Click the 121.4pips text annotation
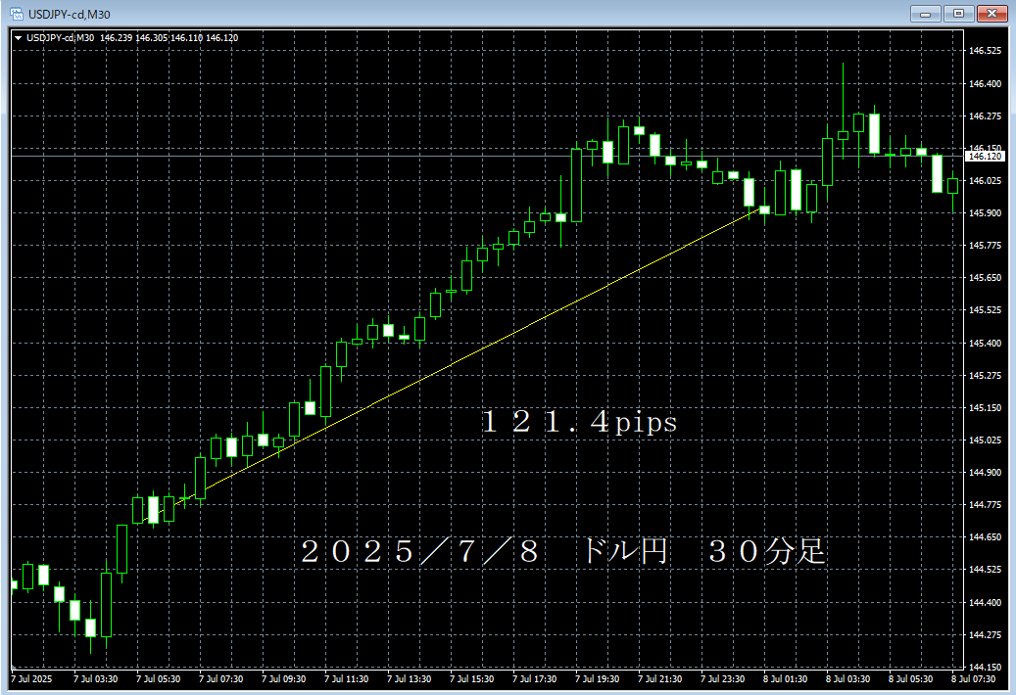The height and width of the screenshot is (695, 1016). point(578,423)
